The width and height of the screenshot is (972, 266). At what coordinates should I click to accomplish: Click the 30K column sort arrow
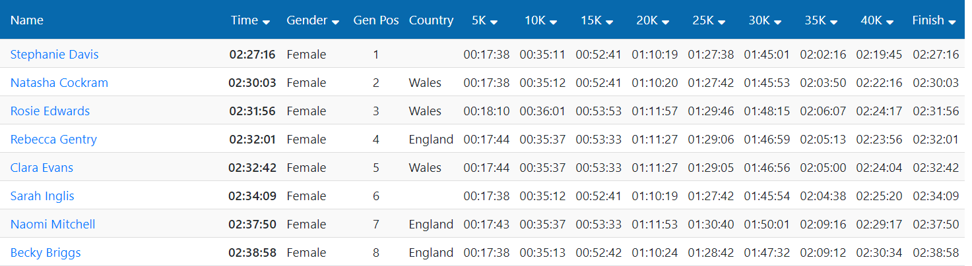(777, 22)
